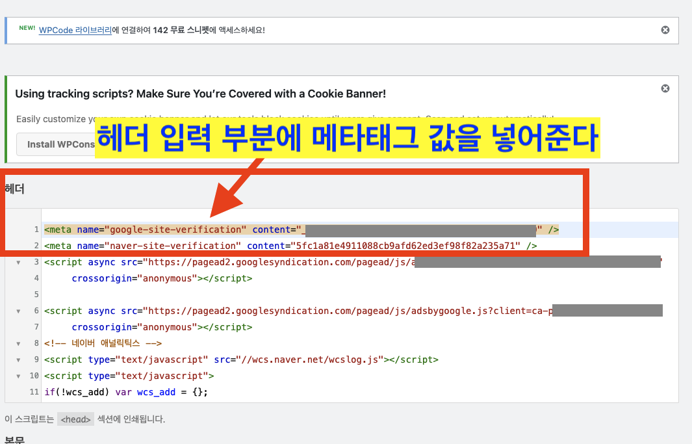This screenshot has height=444, width=692.
Task: Click the naver-site-verification meta tag line
Action: coord(195,246)
